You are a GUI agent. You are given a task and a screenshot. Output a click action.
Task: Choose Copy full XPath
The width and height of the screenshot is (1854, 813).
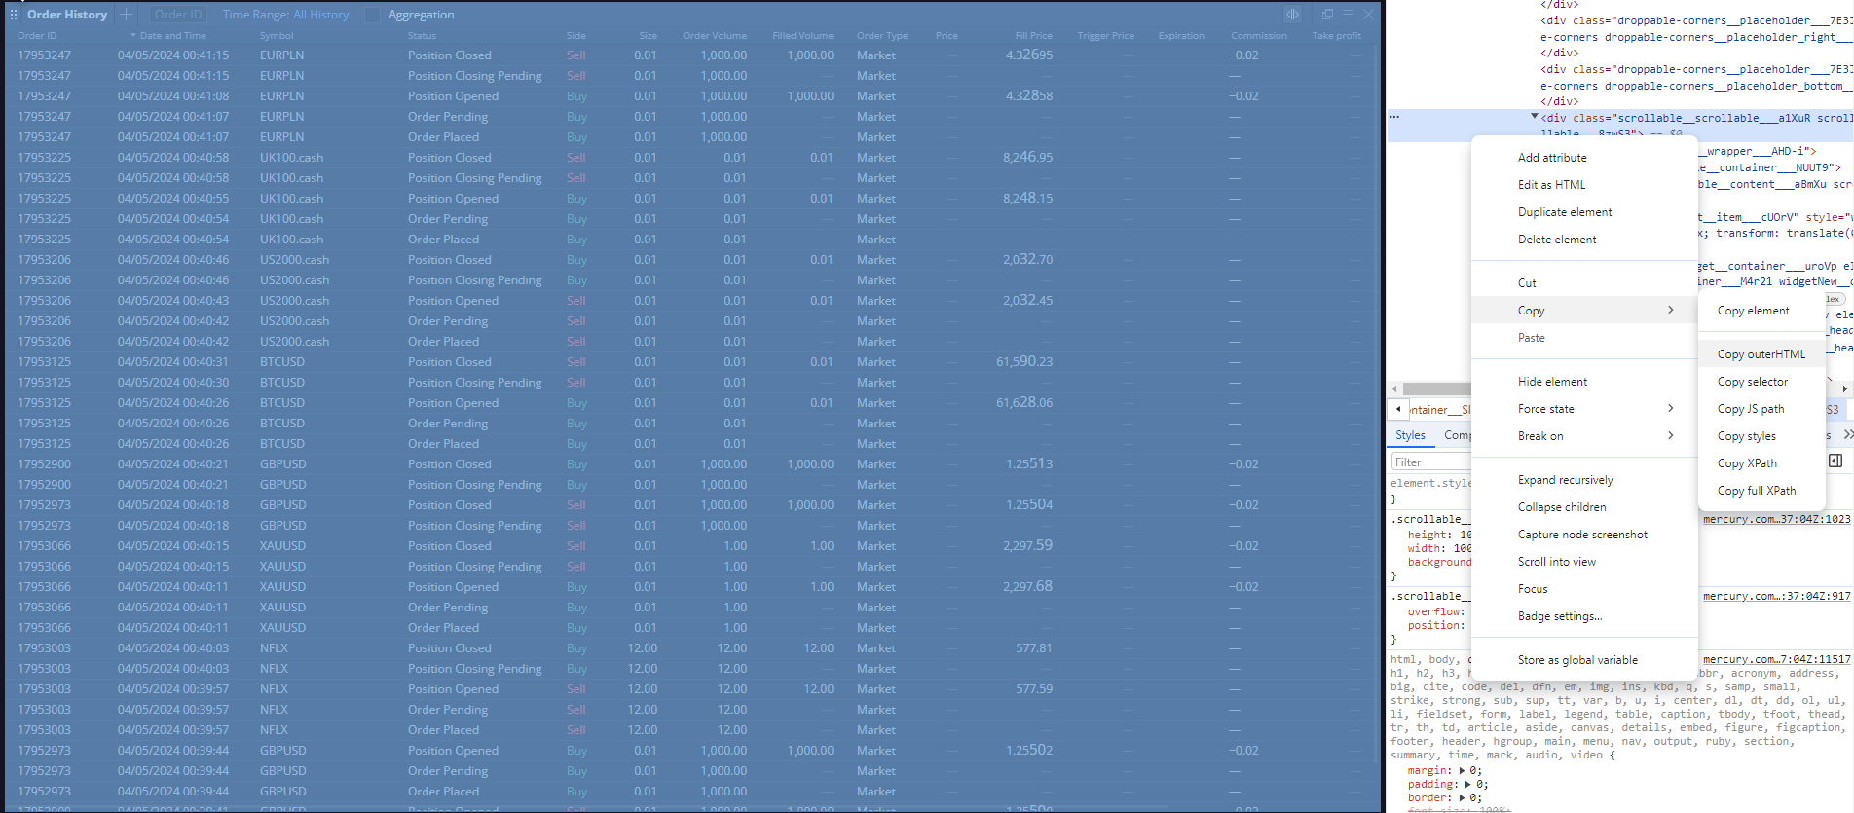pyautogui.click(x=1761, y=491)
